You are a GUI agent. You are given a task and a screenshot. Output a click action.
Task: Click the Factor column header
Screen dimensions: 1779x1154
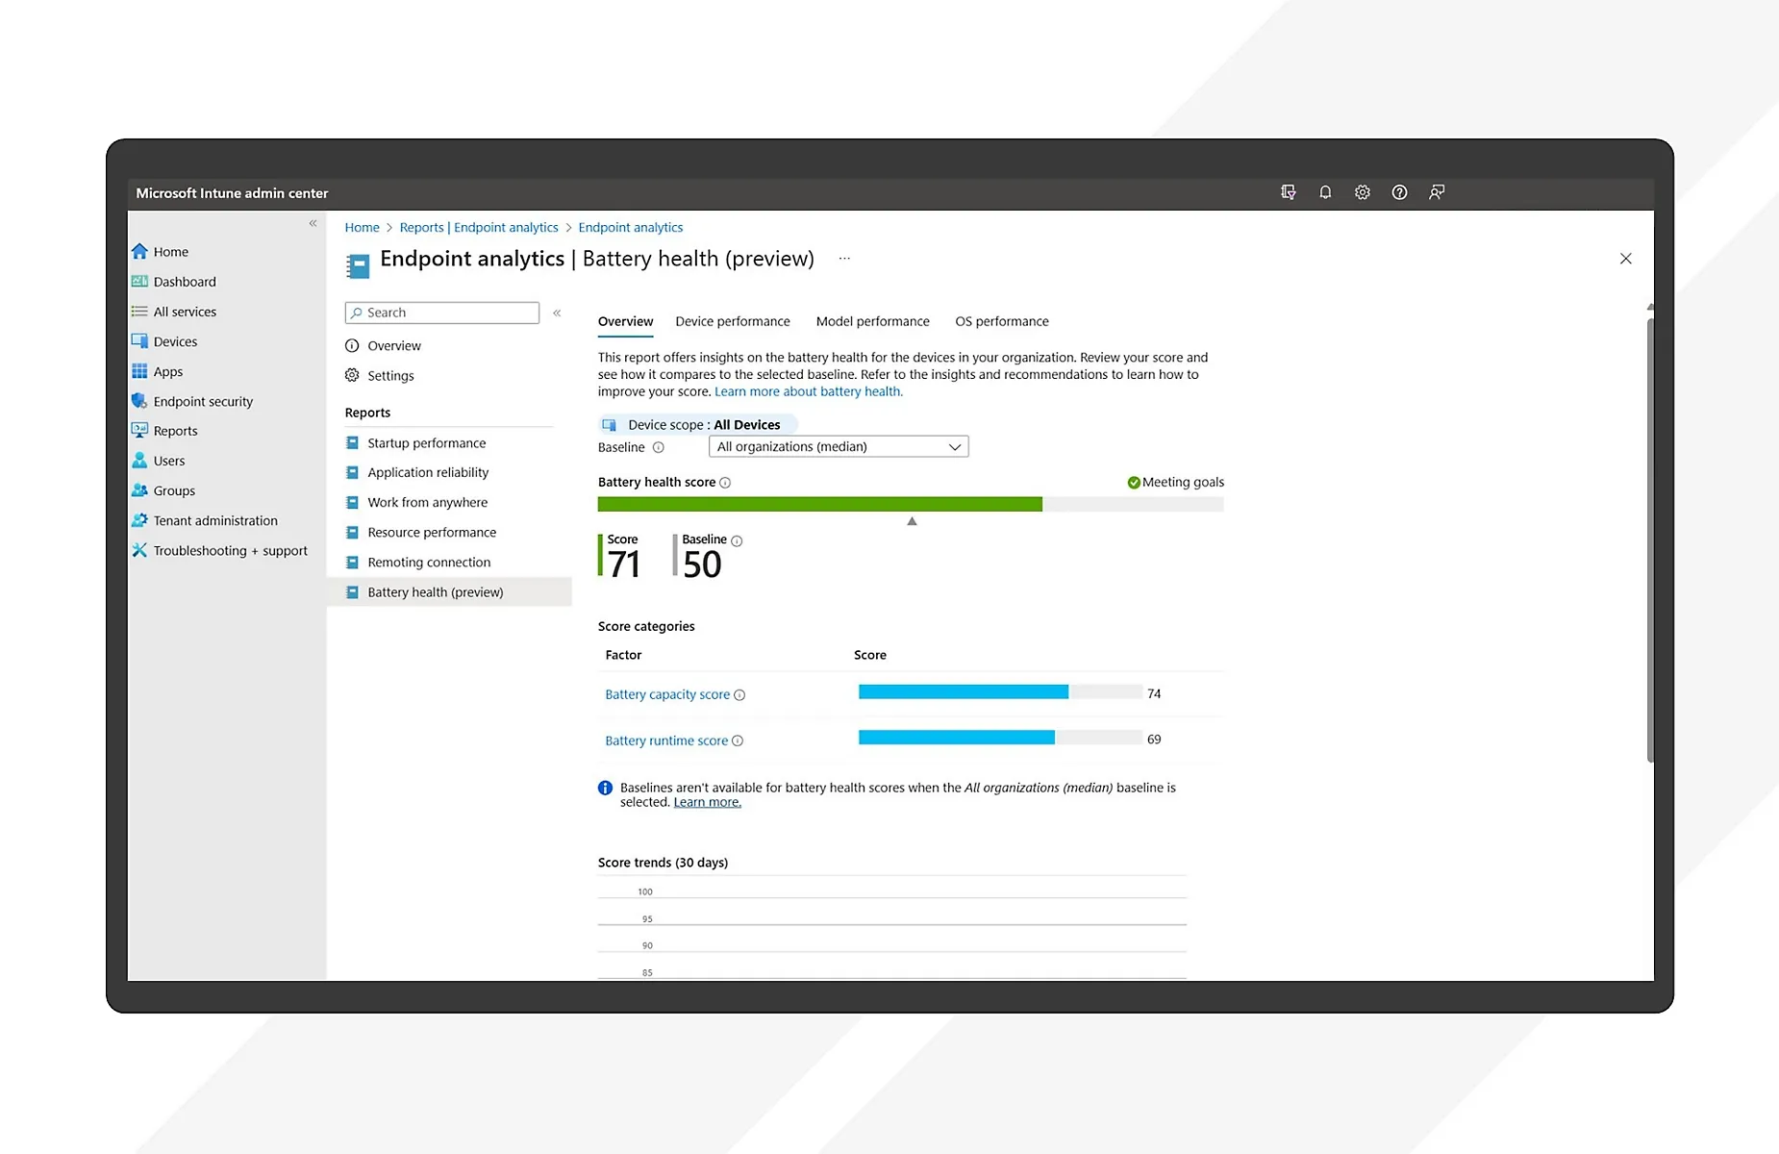click(623, 655)
